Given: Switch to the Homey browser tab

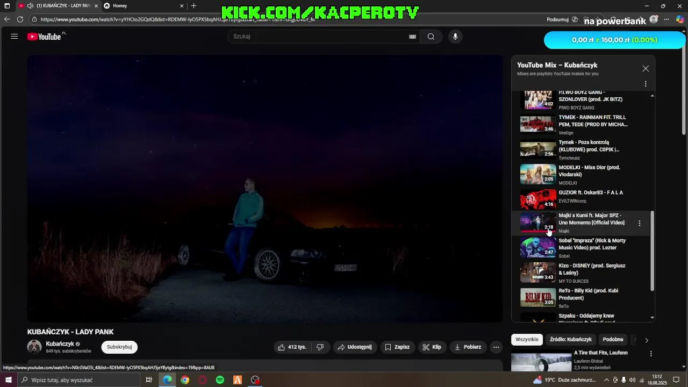Looking at the screenshot, I should [143, 6].
